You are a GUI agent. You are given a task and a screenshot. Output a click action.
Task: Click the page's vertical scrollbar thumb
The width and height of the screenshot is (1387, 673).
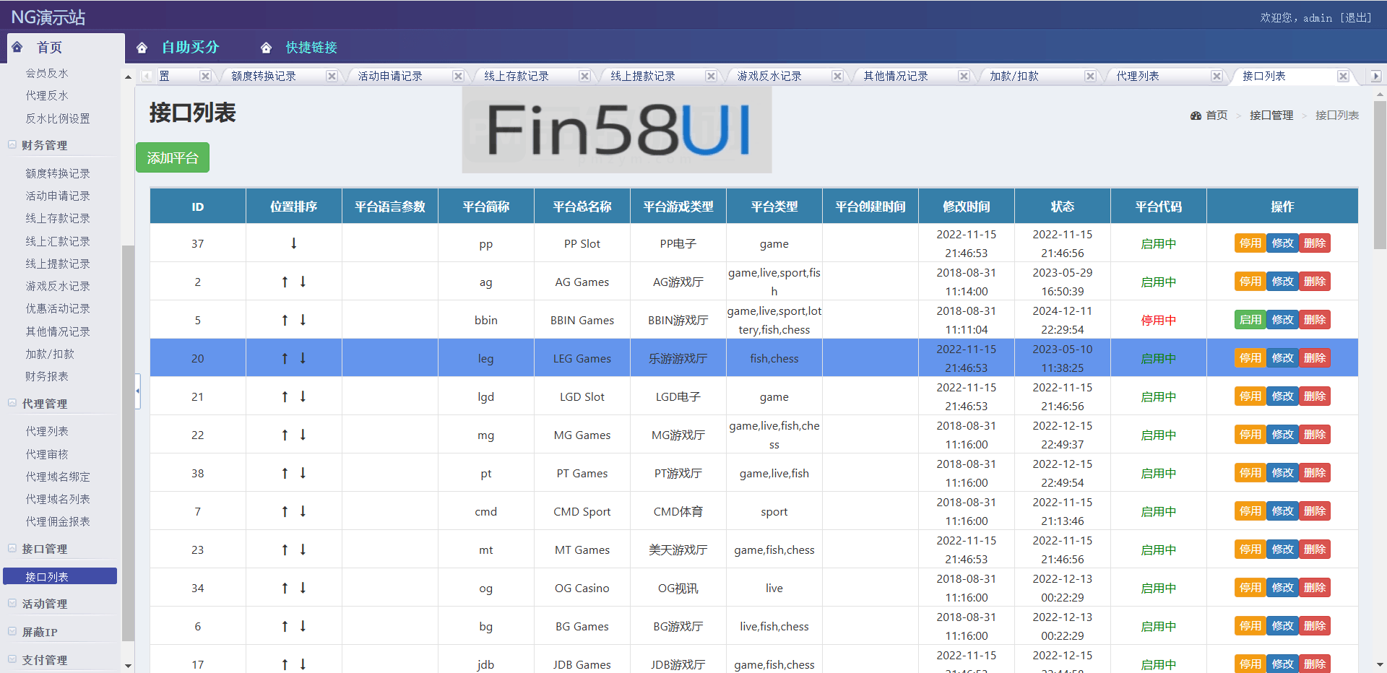[x=1380, y=173]
